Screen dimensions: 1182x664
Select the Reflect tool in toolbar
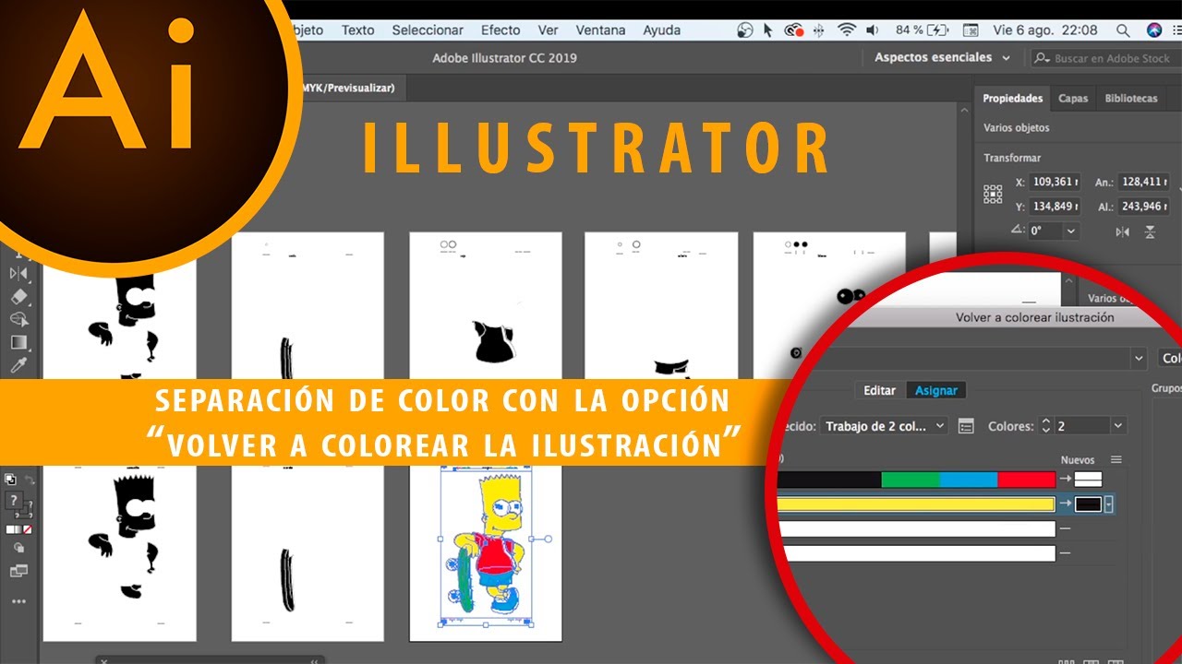coord(18,273)
